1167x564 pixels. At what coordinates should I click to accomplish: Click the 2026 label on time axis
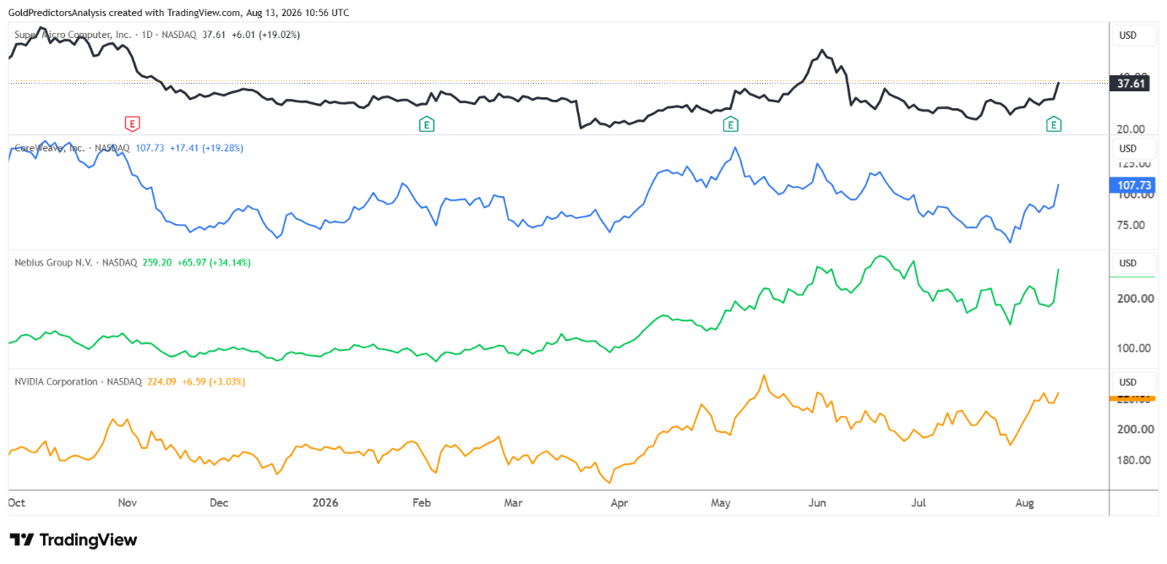click(325, 503)
